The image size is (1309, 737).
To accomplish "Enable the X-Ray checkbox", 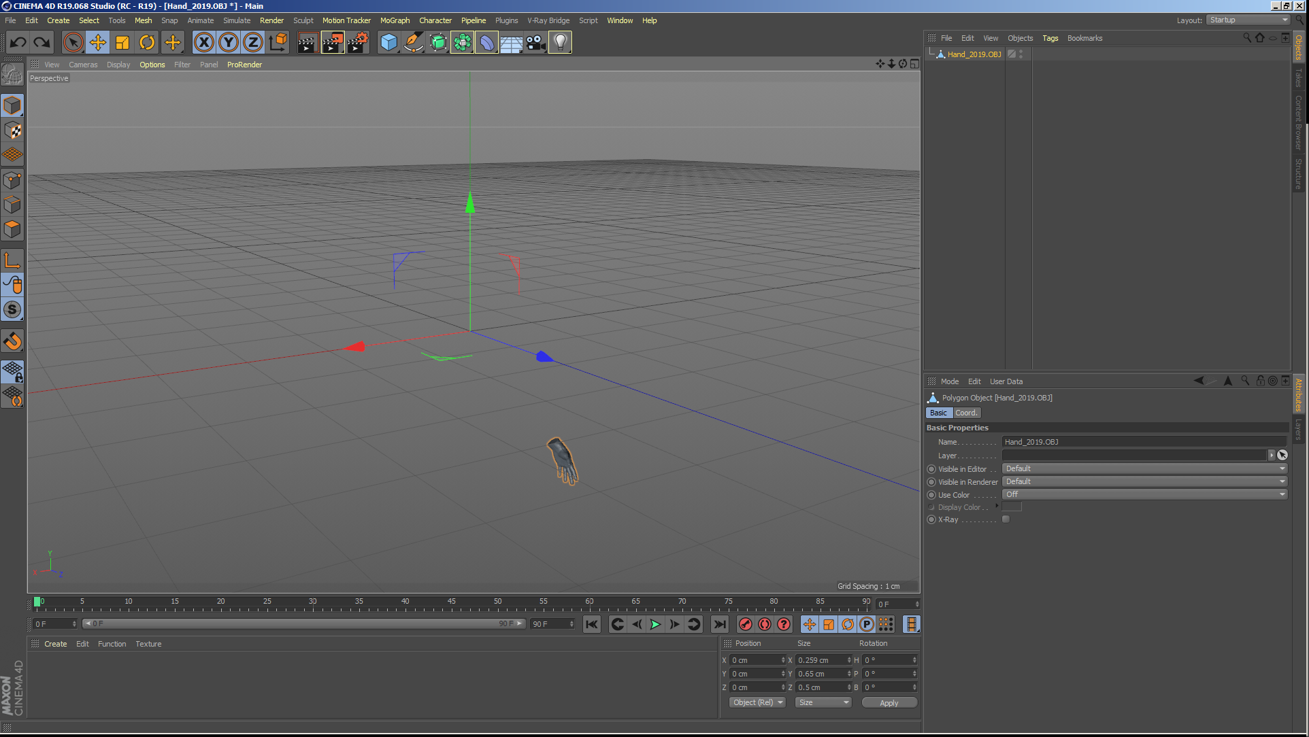I will 1006,519.
